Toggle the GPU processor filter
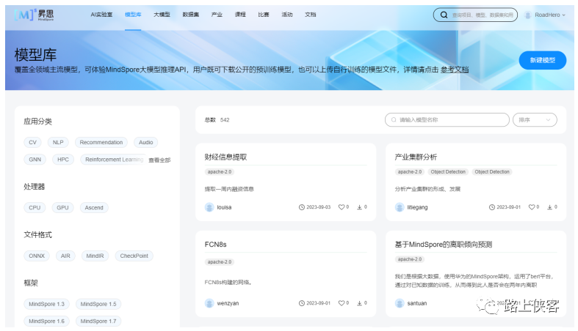578x331 pixels. [x=62, y=207]
